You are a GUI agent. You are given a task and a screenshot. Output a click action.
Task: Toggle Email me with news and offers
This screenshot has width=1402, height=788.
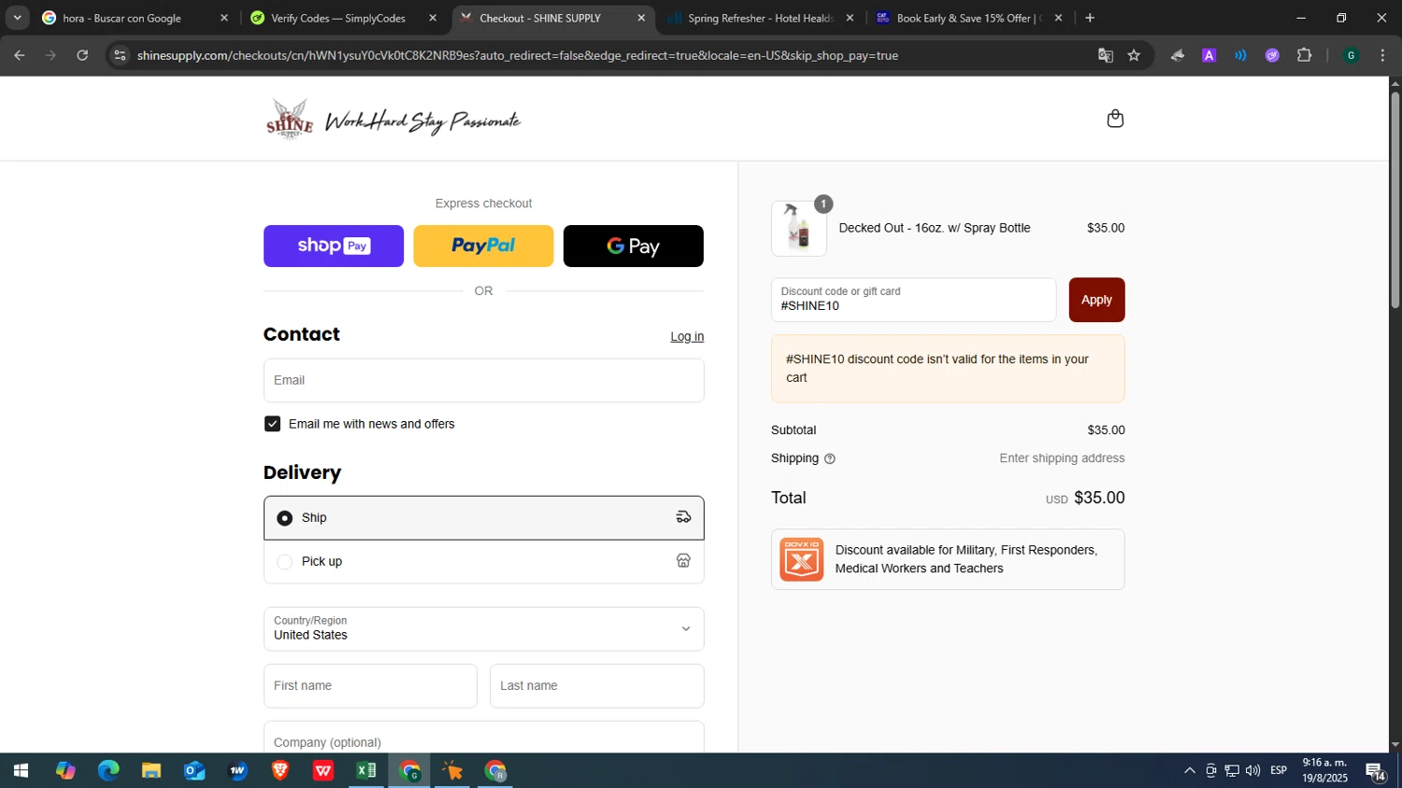pos(272,424)
